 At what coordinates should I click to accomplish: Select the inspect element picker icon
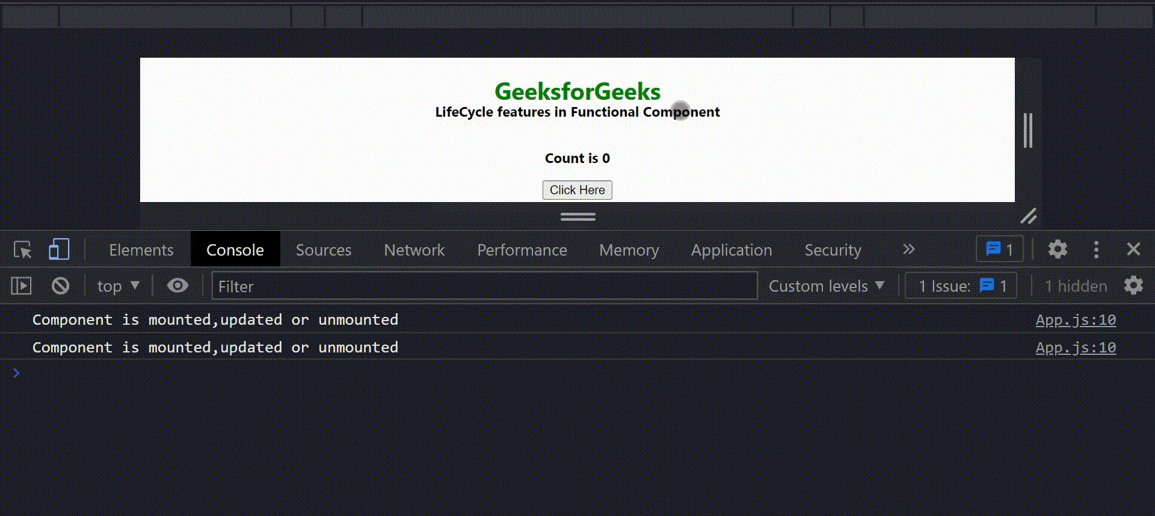[23, 250]
